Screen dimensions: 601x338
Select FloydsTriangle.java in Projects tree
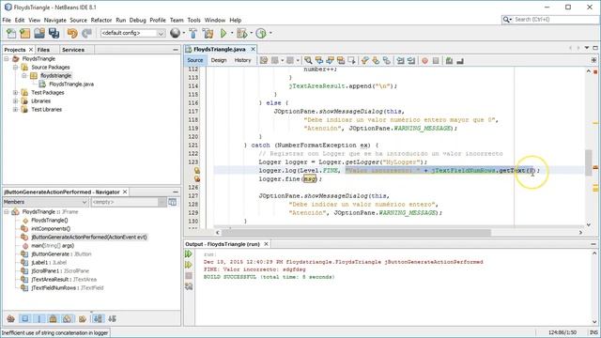pyautogui.click(x=71, y=84)
